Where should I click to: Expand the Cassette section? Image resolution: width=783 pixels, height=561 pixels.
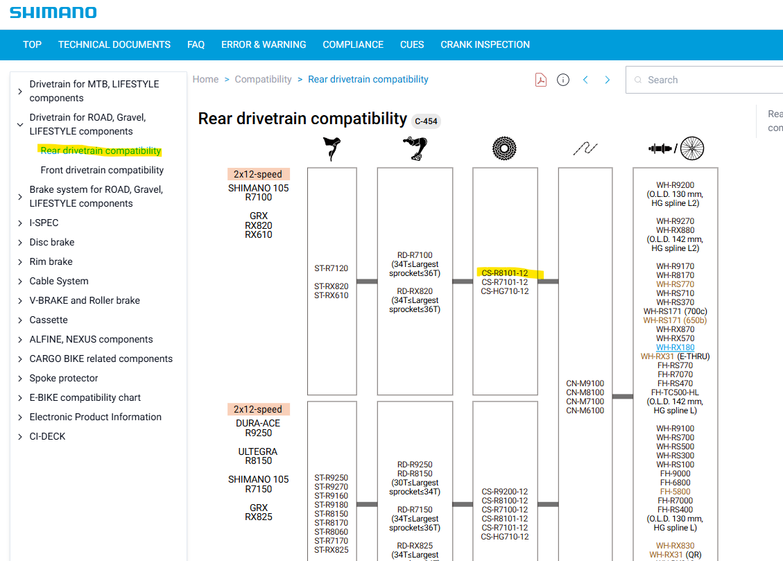pyautogui.click(x=20, y=320)
